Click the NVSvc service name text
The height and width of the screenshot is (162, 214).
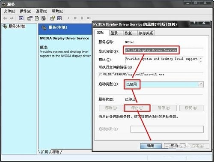(x=130, y=42)
